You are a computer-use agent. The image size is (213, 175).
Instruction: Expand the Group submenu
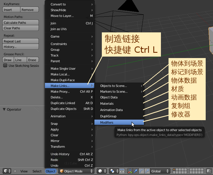70,50
